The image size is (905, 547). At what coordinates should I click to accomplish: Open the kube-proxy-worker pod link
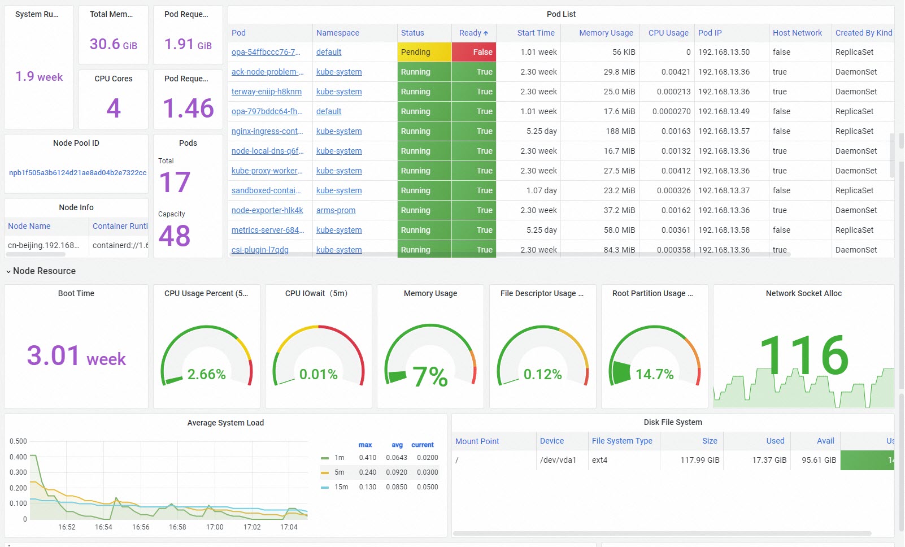267,171
